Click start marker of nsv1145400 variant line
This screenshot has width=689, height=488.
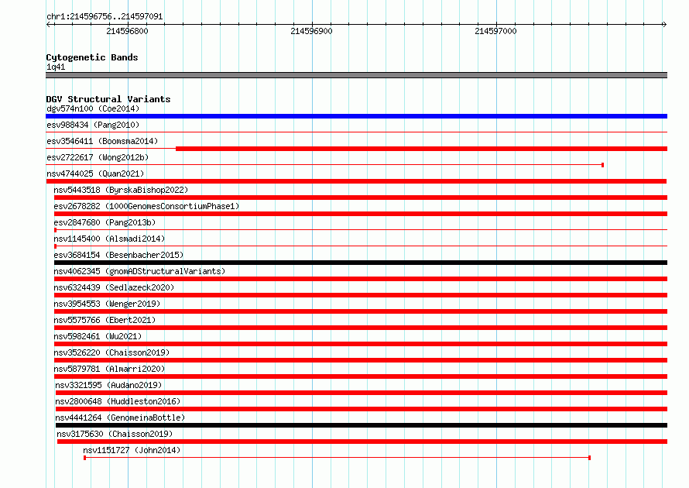click(56, 246)
